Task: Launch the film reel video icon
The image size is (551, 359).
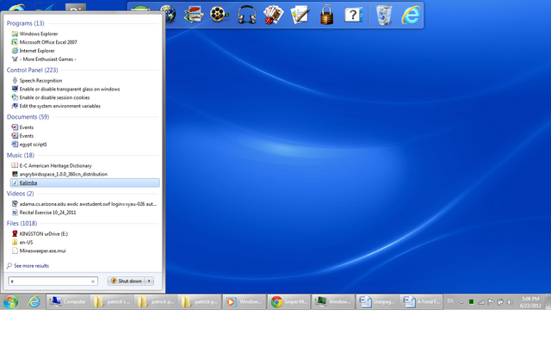Action: click(x=220, y=15)
